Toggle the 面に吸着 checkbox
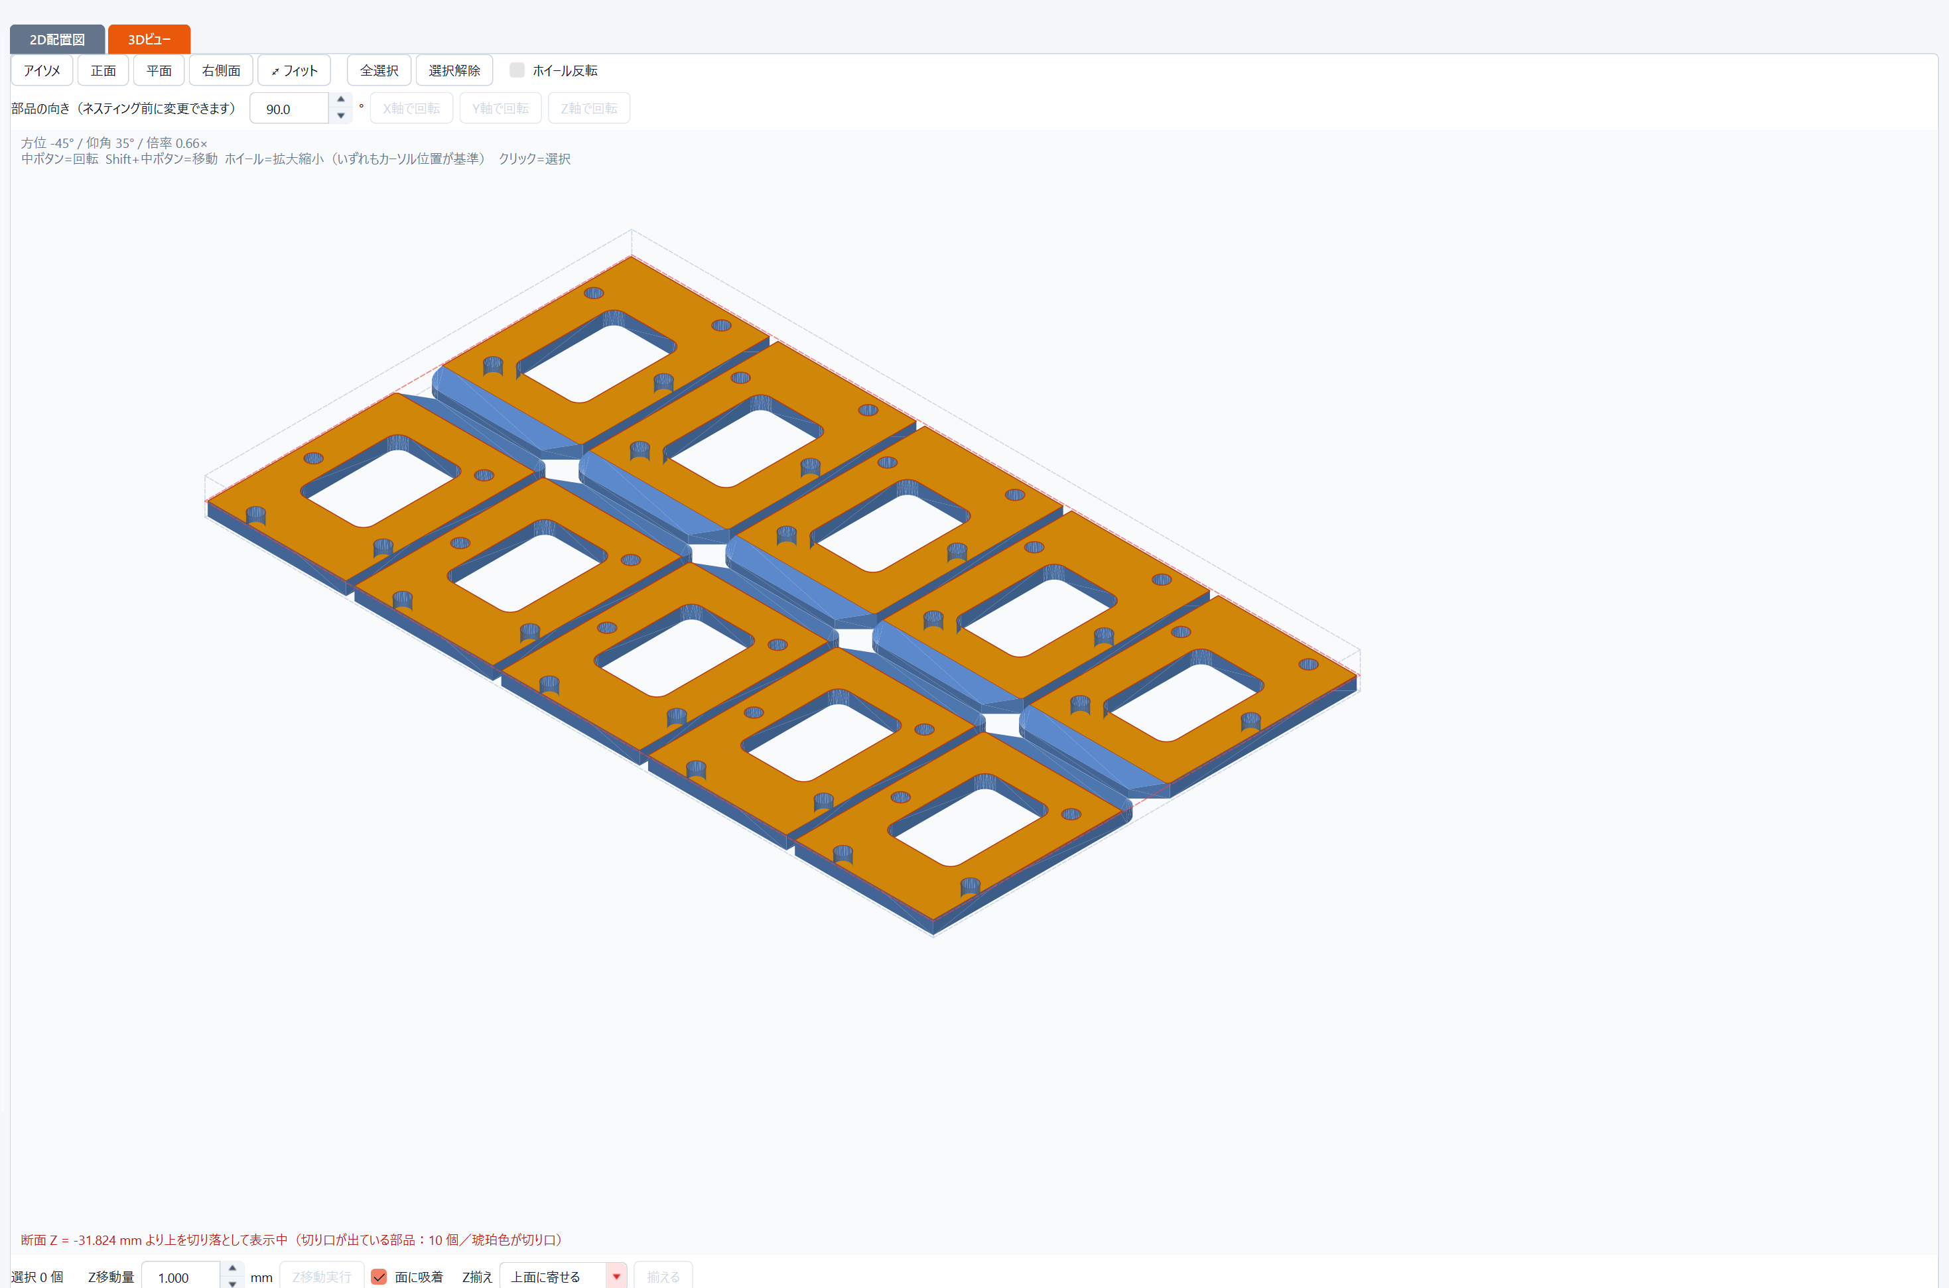Screen dimensions: 1949x1288 click(x=379, y=1277)
